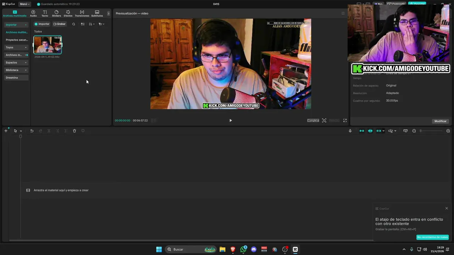Open the preview panel menu icon

(x=343, y=13)
